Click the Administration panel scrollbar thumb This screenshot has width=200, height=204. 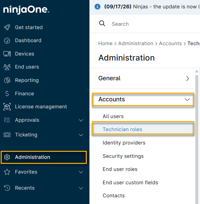coord(197,139)
